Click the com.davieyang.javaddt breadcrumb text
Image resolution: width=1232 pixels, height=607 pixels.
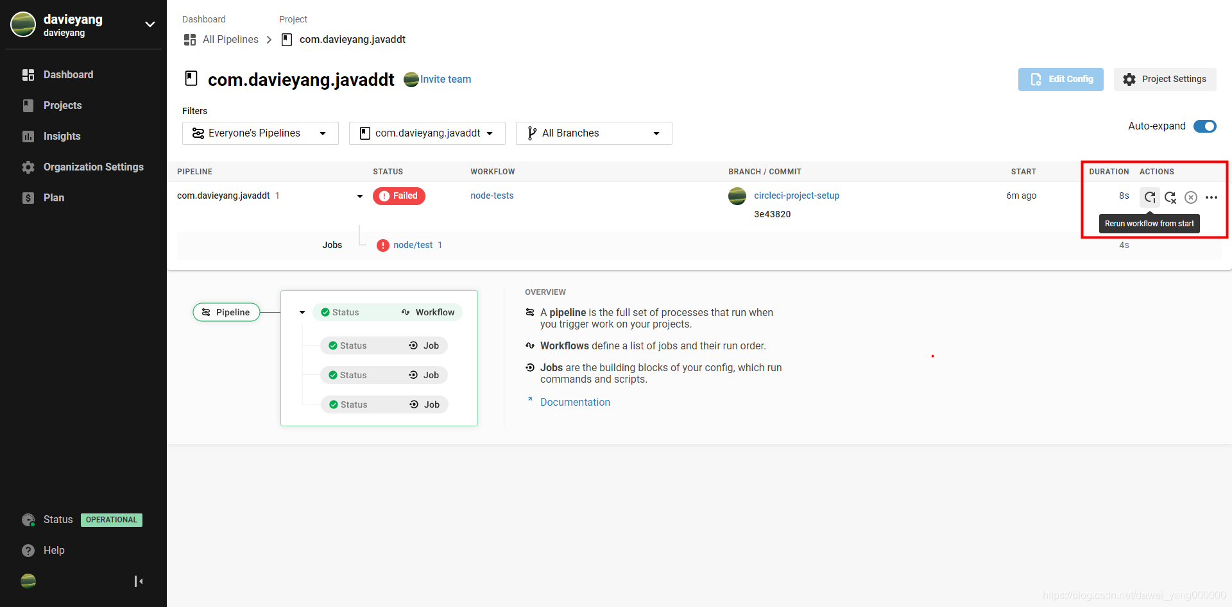tap(352, 40)
